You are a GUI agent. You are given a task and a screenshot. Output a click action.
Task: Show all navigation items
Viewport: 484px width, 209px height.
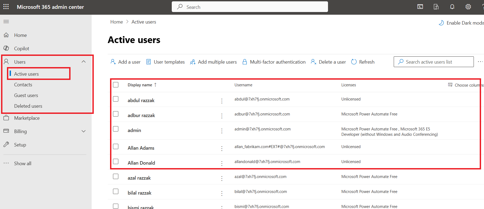coord(22,163)
